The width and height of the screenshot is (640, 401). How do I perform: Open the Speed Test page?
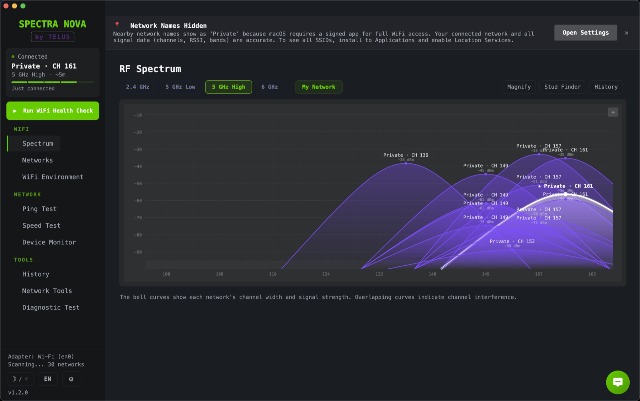click(x=41, y=226)
